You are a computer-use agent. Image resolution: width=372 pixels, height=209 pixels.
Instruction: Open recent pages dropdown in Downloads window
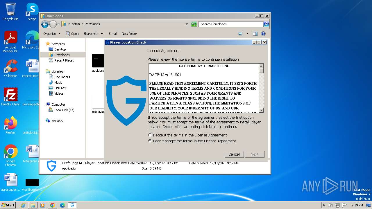pyautogui.click(x=58, y=24)
